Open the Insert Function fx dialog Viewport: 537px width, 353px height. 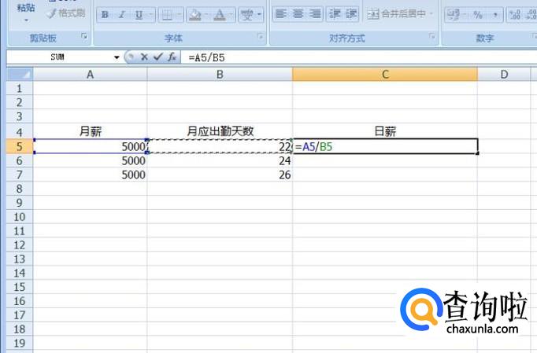click(172, 57)
